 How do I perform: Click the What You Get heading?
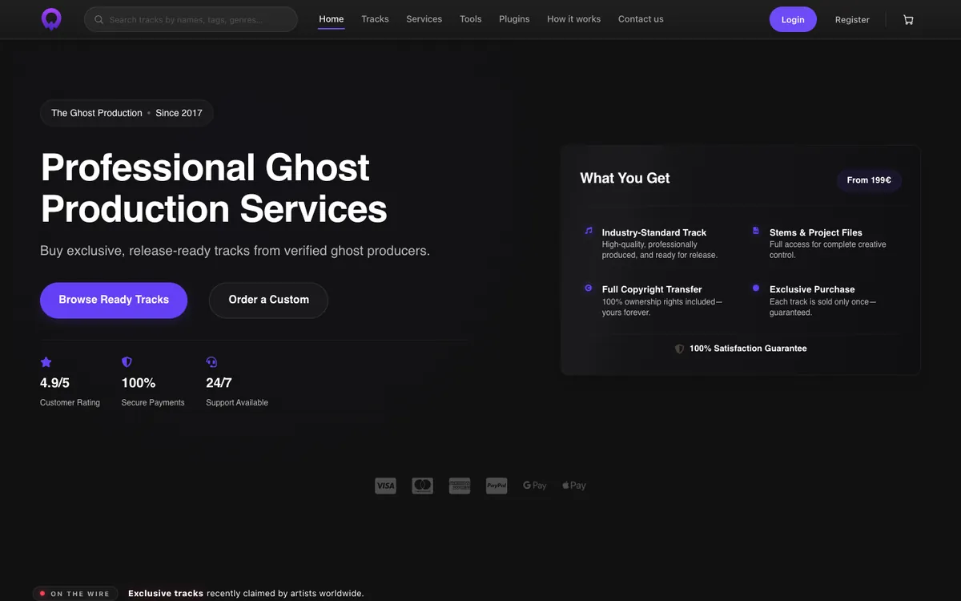tap(625, 178)
